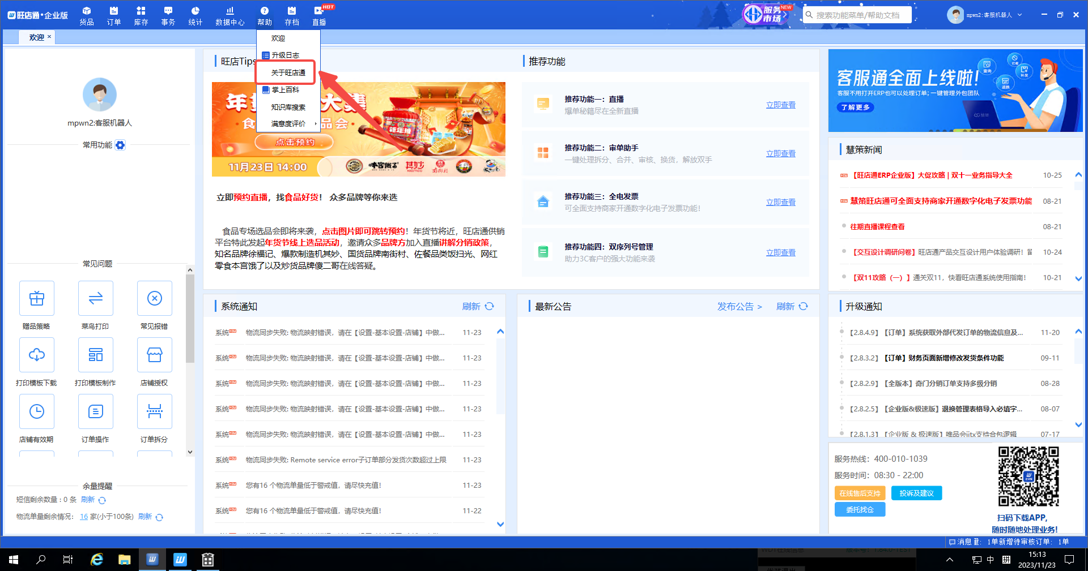This screenshot has width=1088, height=571.
Task: Open File Explorer from the taskbar
Action: 125,560
